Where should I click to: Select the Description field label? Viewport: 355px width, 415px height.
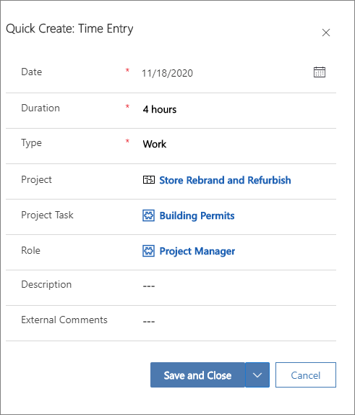pyautogui.click(x=46, y=285)
